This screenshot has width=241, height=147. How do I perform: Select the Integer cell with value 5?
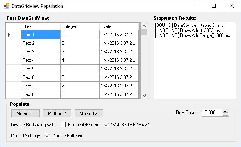(x=80, y=69)
